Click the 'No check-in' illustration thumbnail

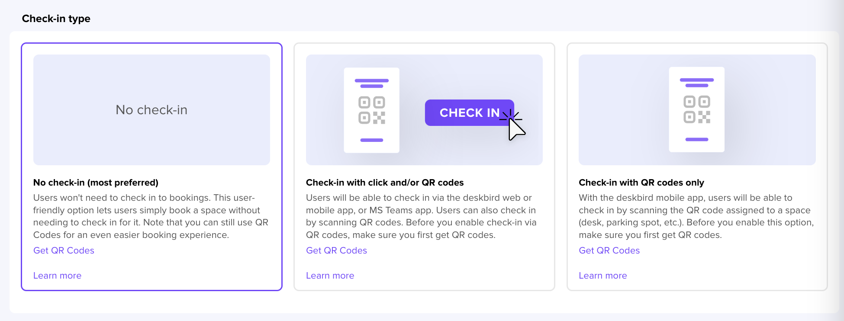(x=151, y=110)
